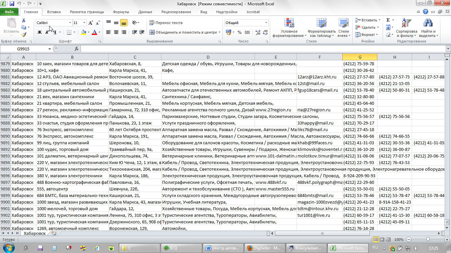Select column G header
Image resolution: width=451 pixels, height=253 pixels.
point(360,57)
